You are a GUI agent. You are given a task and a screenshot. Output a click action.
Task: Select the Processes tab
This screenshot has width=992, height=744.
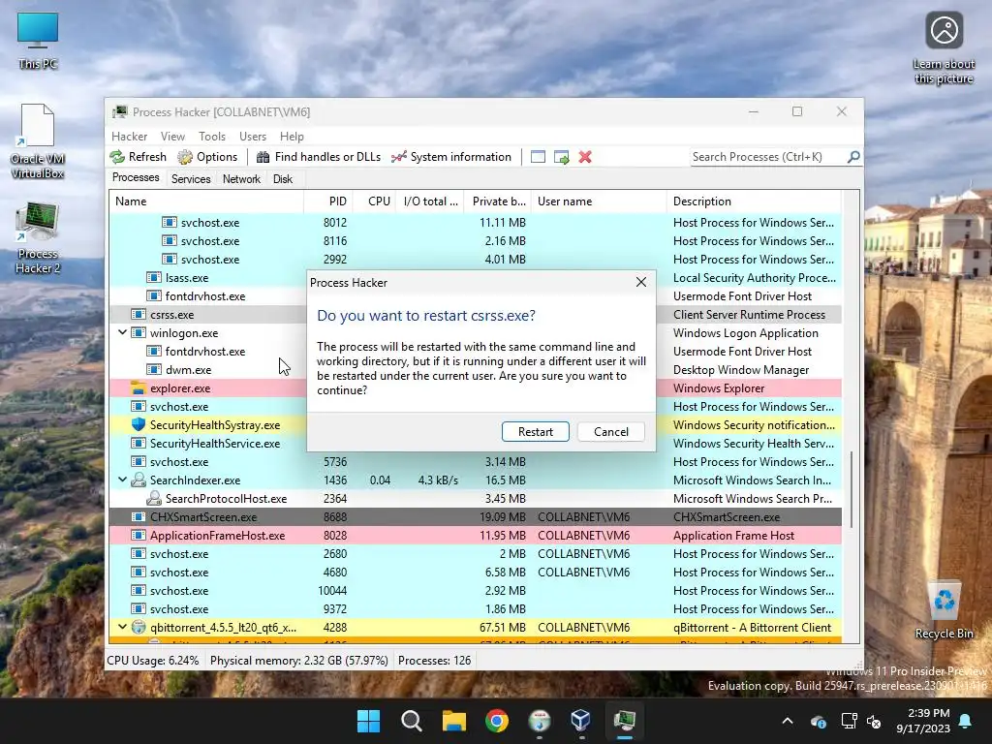coord(136,178)
